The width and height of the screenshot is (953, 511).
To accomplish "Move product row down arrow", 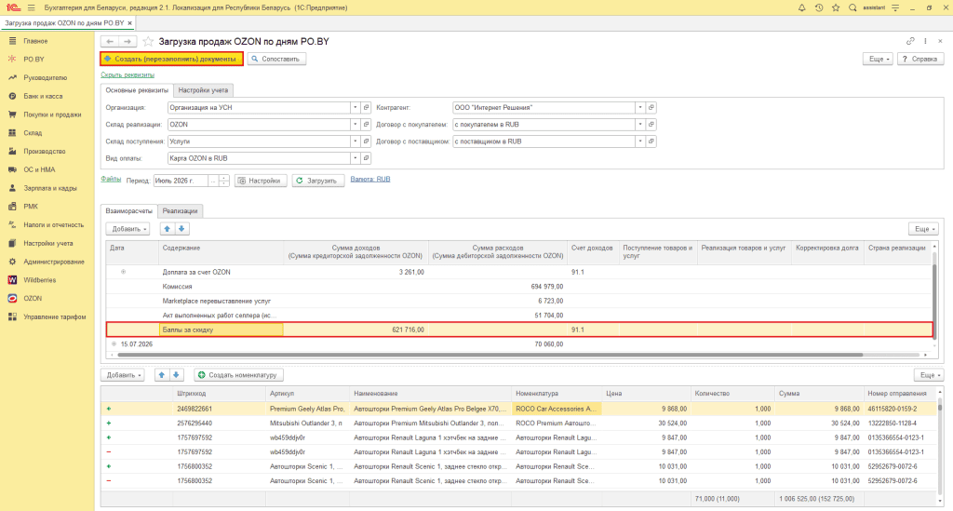I will 176,375.
